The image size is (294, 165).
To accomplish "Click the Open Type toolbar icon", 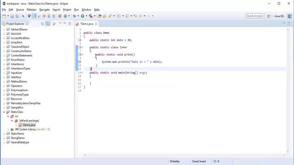I will click(100, 16).
